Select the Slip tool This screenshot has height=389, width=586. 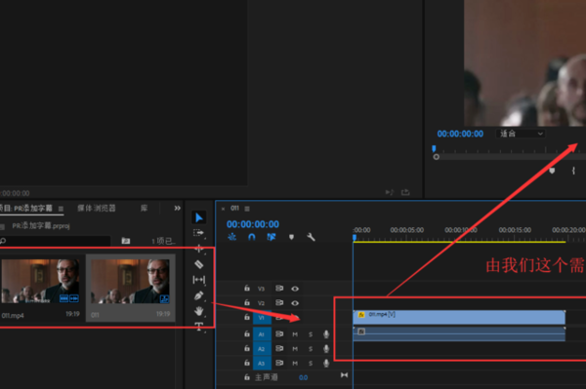click(199, 280)
